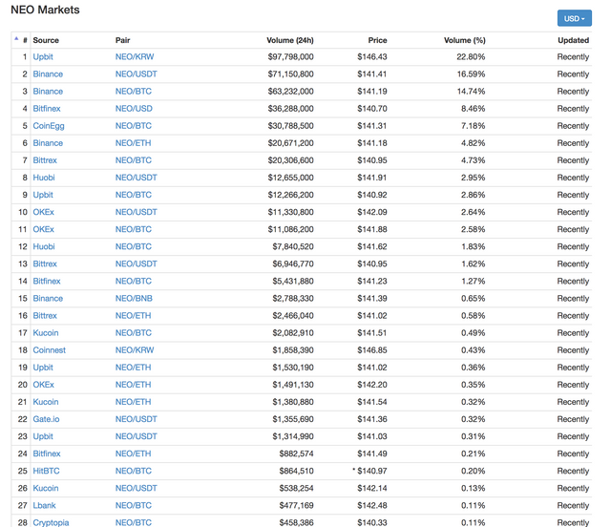This screenshot has height=527, width=611.
Task: Open Kucoin link in row 26
Action: click(x=46, y=488)
